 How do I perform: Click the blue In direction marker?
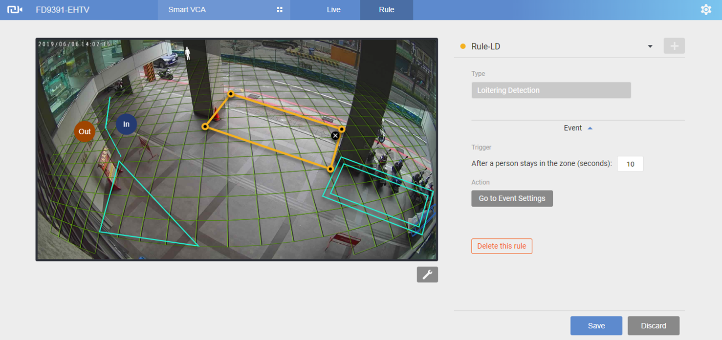pos(126,124)
